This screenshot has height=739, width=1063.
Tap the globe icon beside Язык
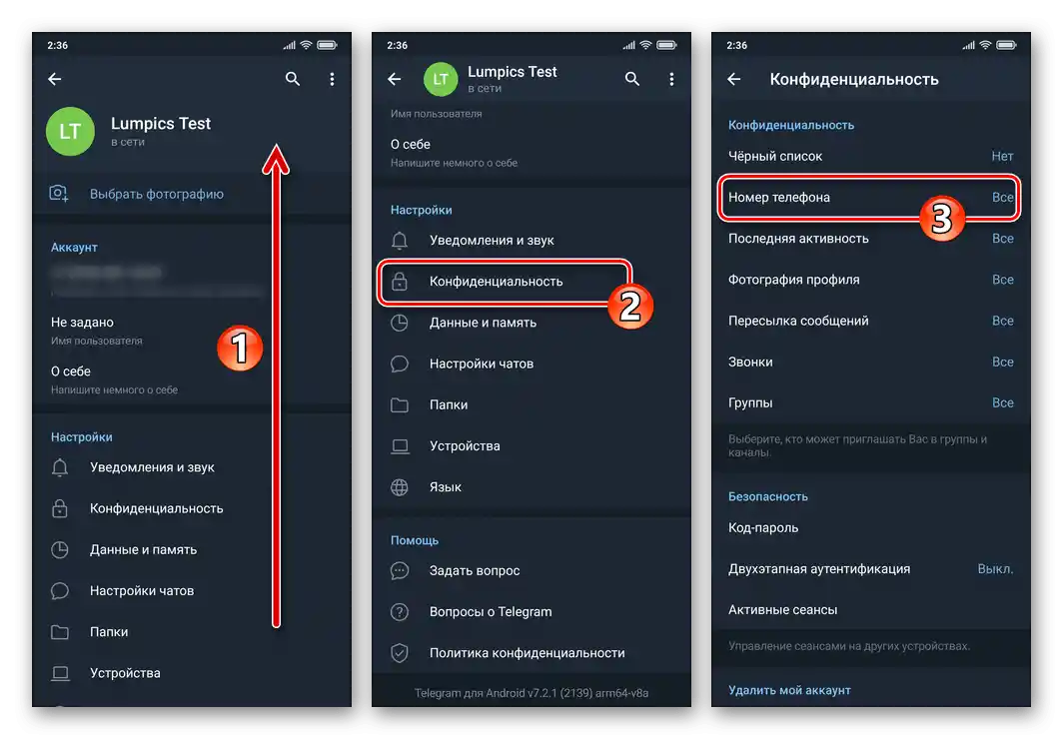click(x=400, y=487)
